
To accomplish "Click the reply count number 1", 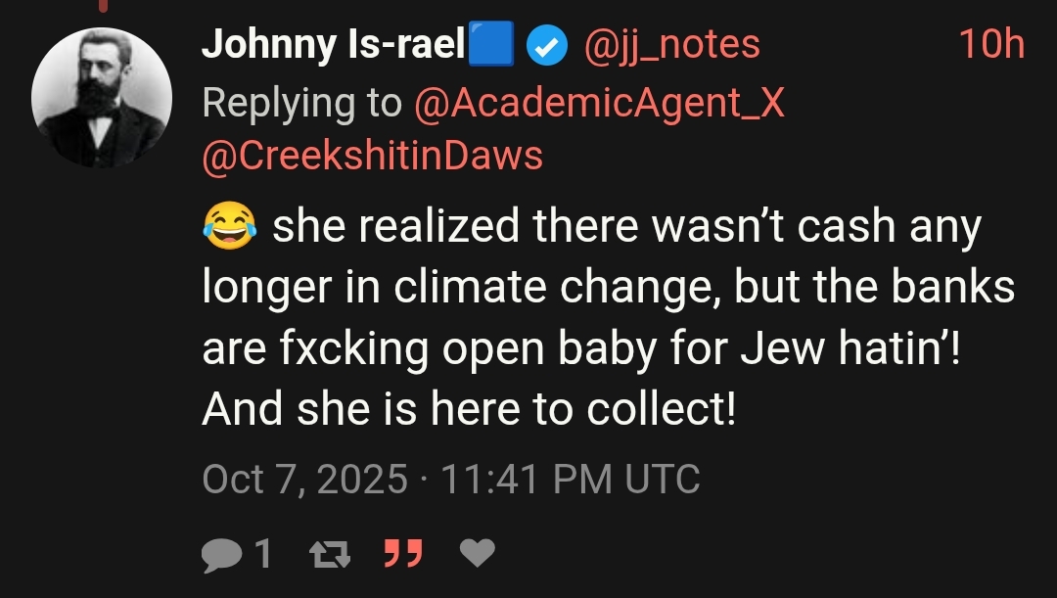I will pos(263,554).
